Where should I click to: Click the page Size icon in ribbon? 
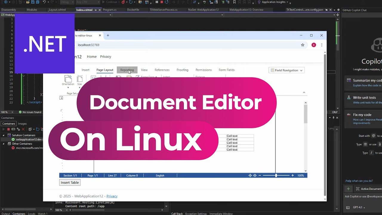coord(79,79)
